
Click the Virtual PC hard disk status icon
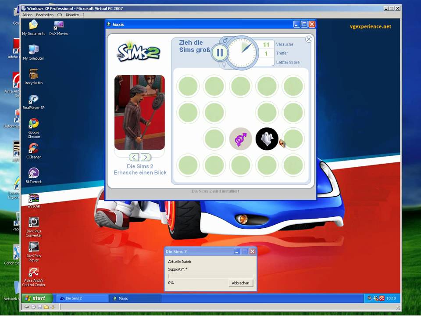tap(27, 307)
